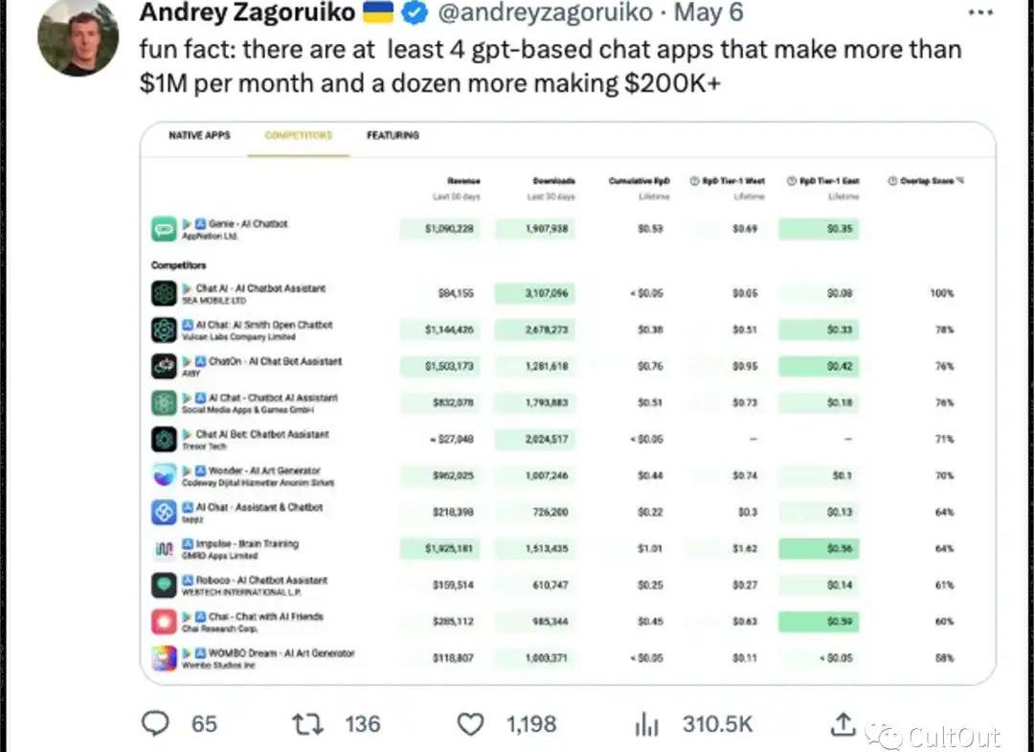Click the Chai app icon
This screenshot has width=1034, height=752.
163,622
